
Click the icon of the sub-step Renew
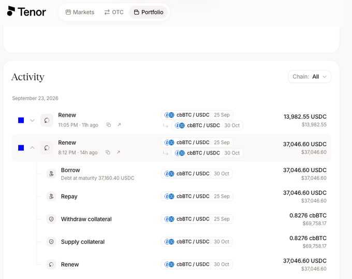(x=51, y=264)
